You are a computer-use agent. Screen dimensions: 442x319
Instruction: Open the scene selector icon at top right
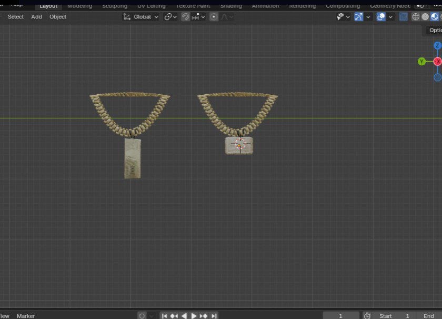coord(422,6)
